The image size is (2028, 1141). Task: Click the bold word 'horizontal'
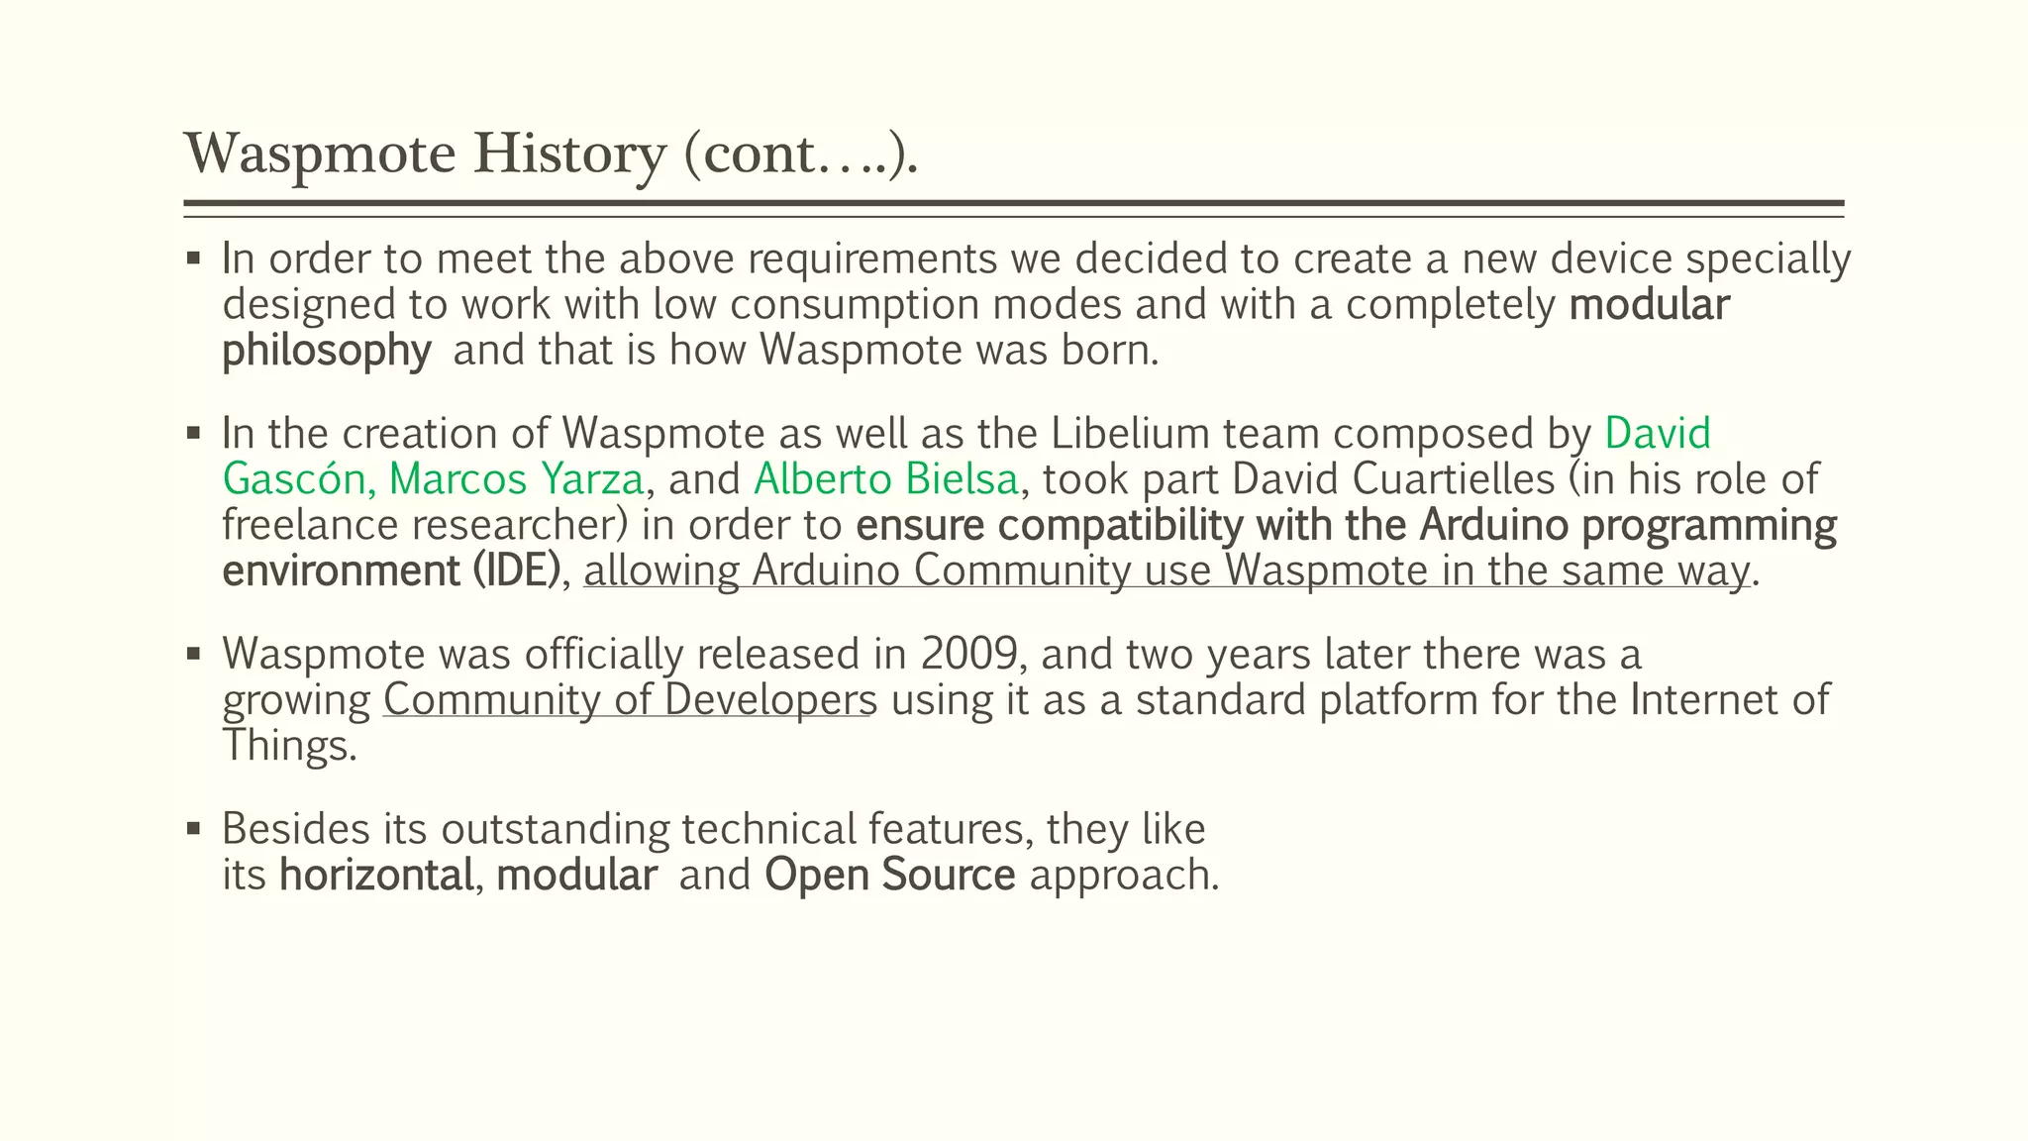click(x=375, y=876)
